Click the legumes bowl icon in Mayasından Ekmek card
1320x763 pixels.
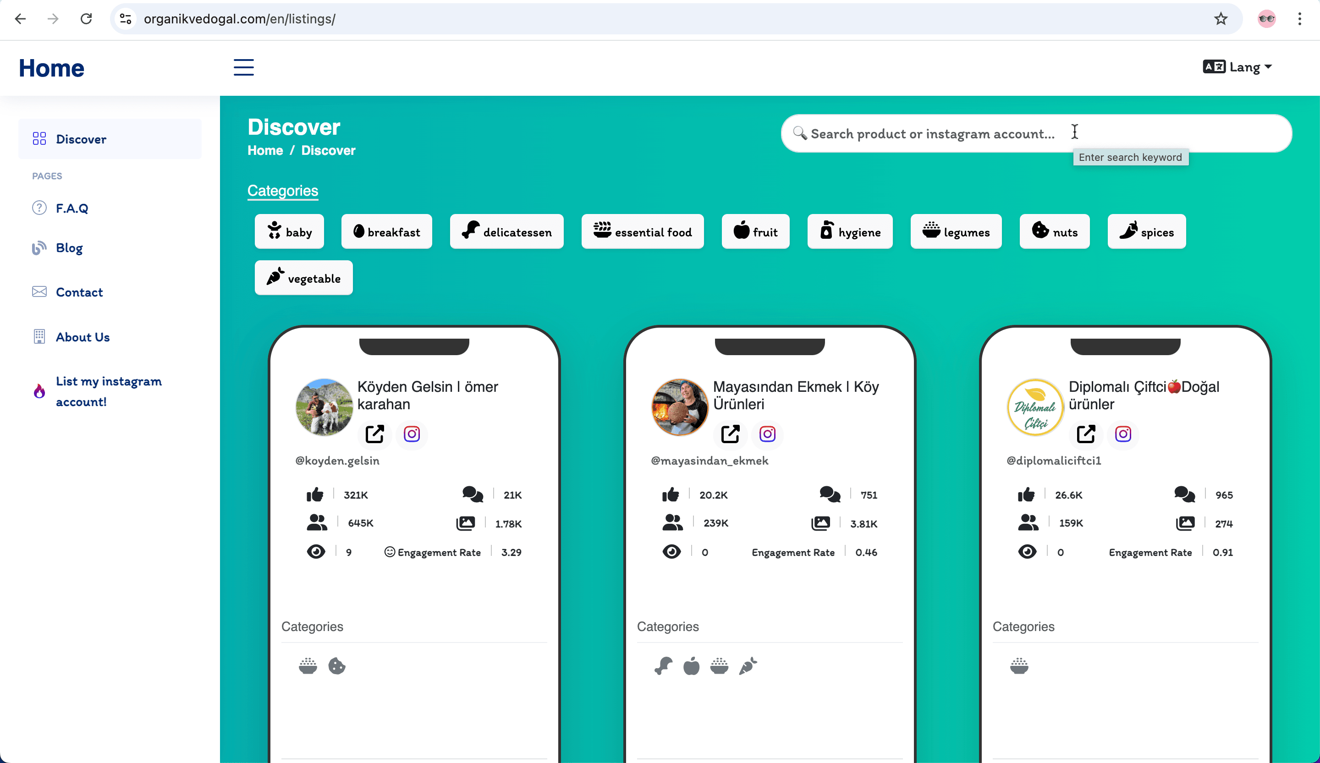pos(719,666)
